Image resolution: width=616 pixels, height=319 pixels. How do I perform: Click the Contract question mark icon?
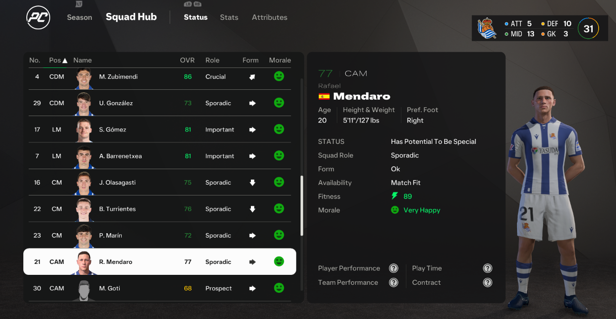point(488,283)
